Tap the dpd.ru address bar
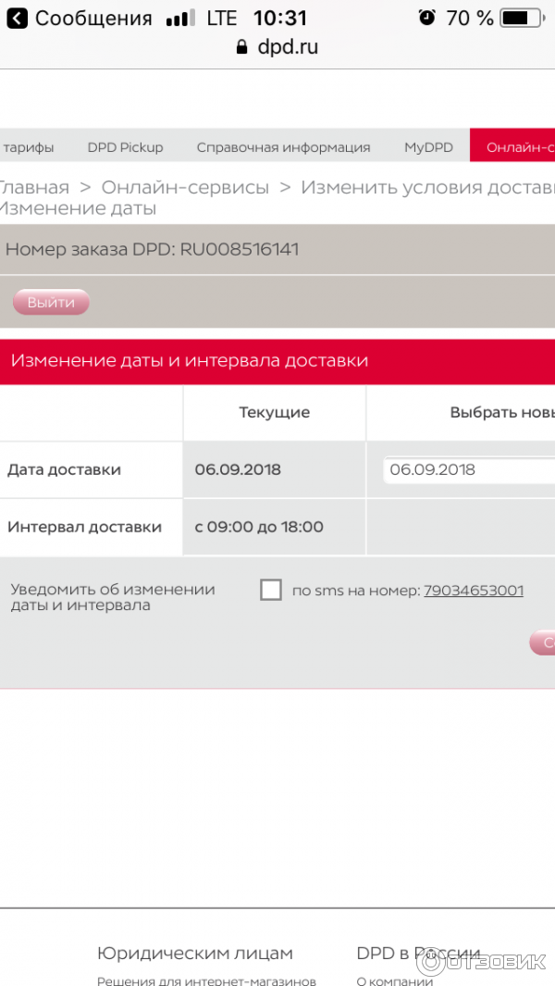The height and width of the screenshot is (986, 555). point(277,47)
